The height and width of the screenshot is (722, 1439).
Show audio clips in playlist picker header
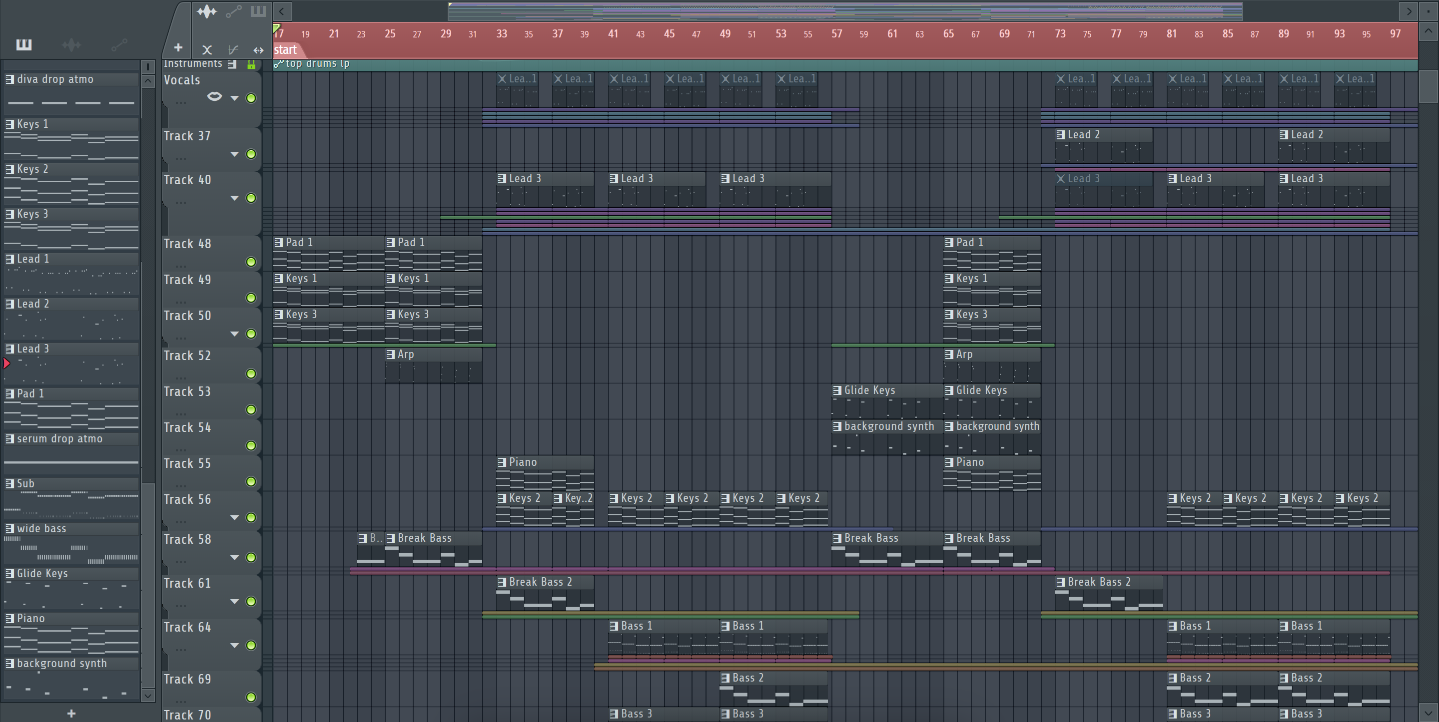point(206,11)
